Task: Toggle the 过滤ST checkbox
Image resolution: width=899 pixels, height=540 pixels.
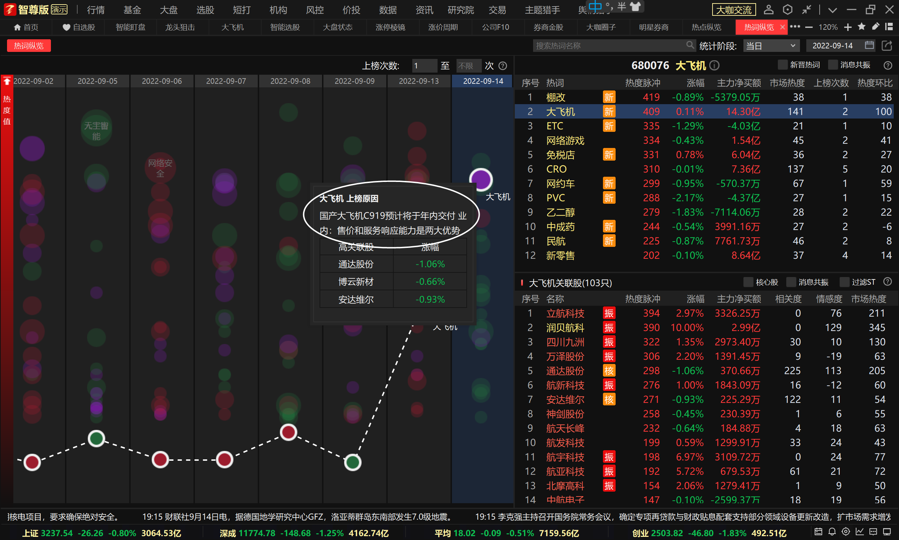Action: point(844,282)
